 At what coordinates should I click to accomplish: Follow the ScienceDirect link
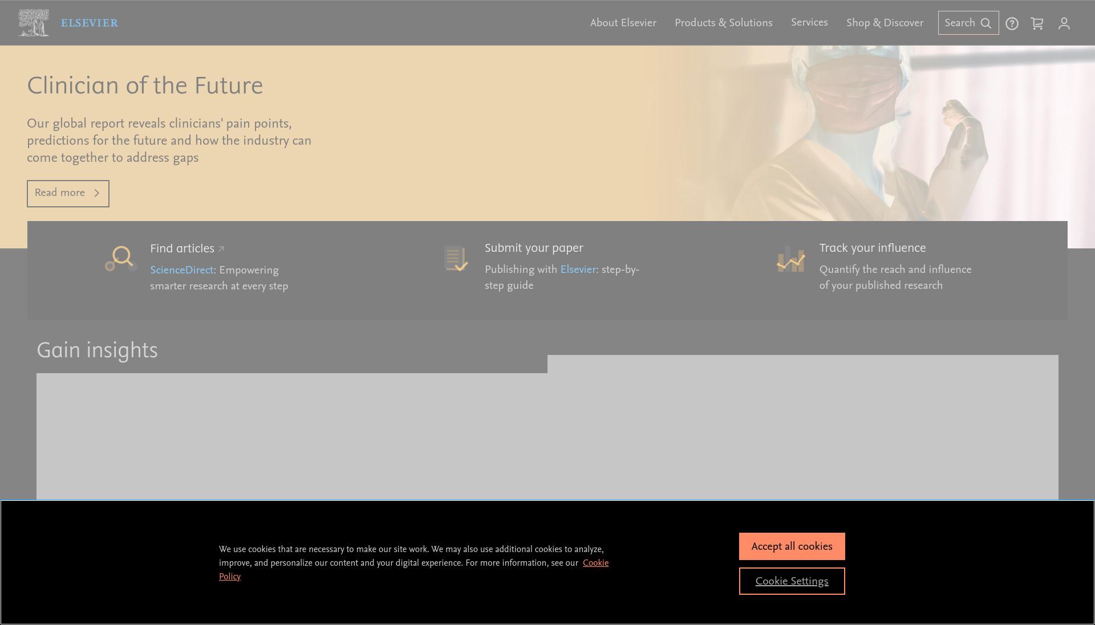pos(181,270)
